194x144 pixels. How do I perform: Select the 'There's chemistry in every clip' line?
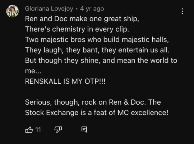click(77, 29)
